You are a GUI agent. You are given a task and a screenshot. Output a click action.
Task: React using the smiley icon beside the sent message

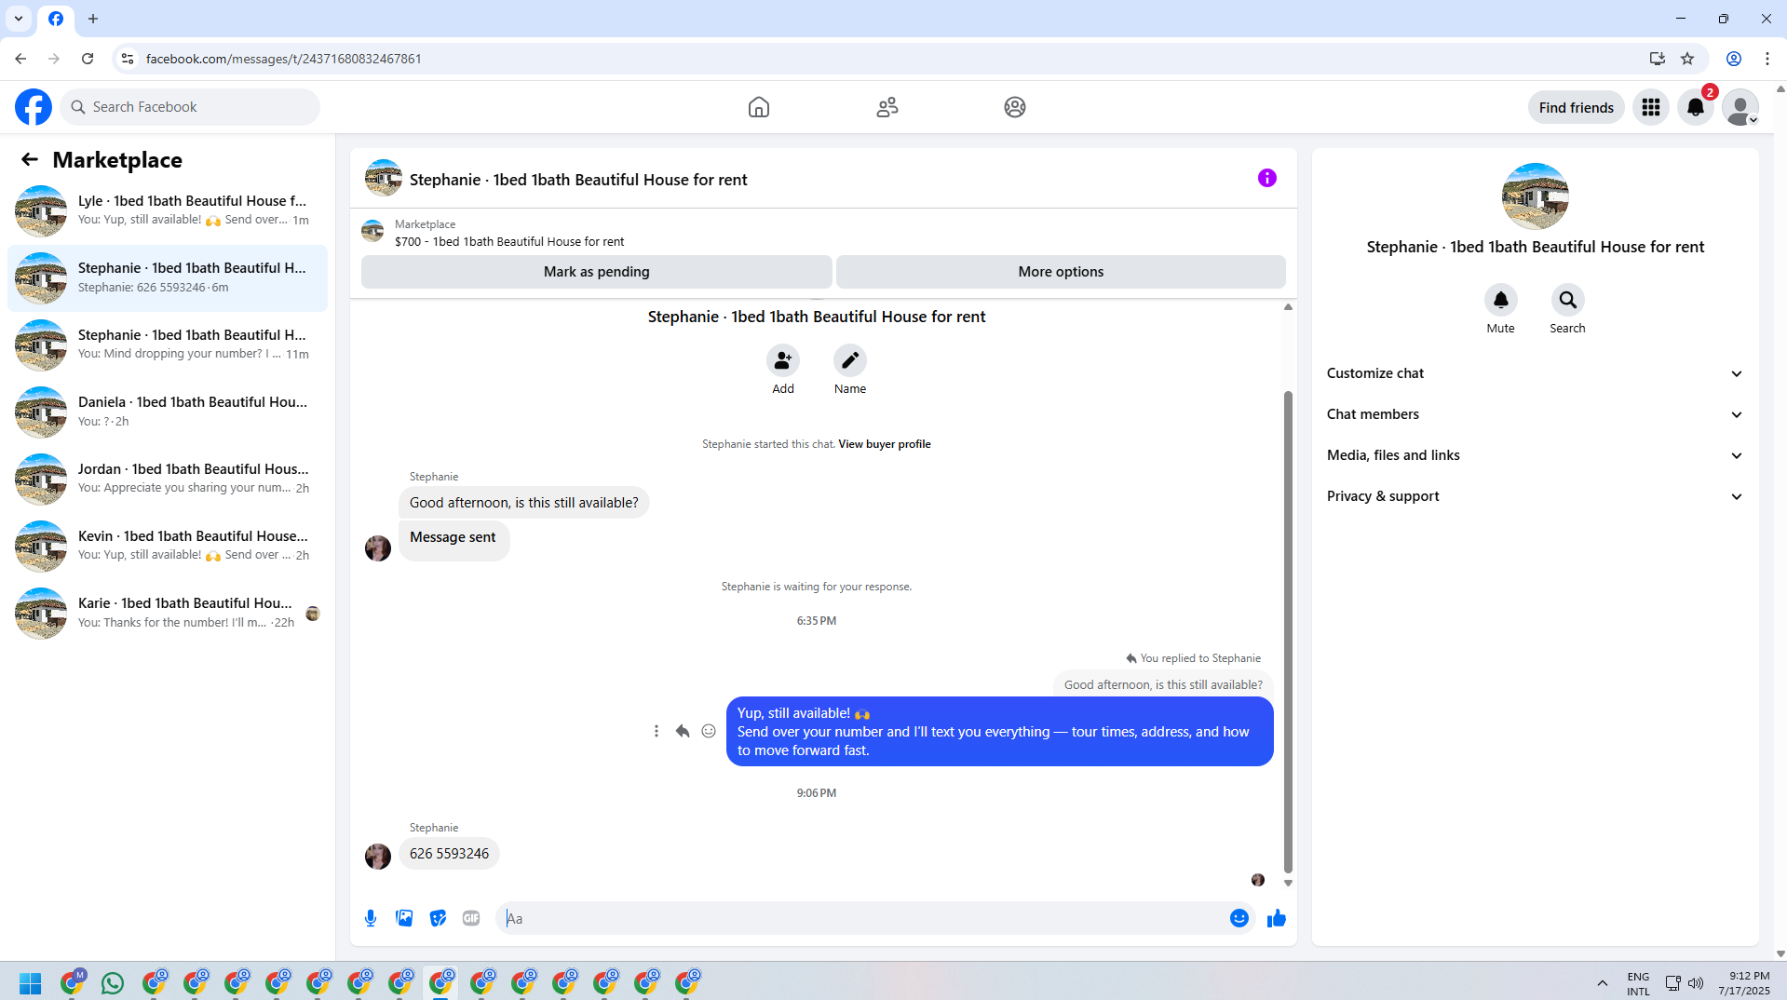click(x=709, y=731)
